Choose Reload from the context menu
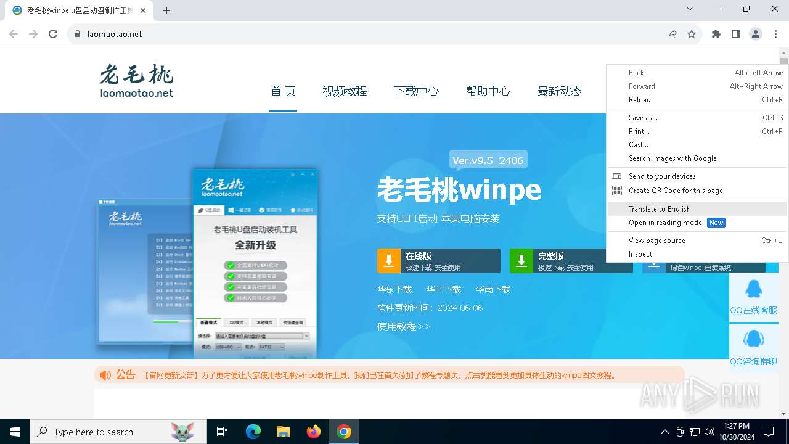 click(x=697, y=100)
